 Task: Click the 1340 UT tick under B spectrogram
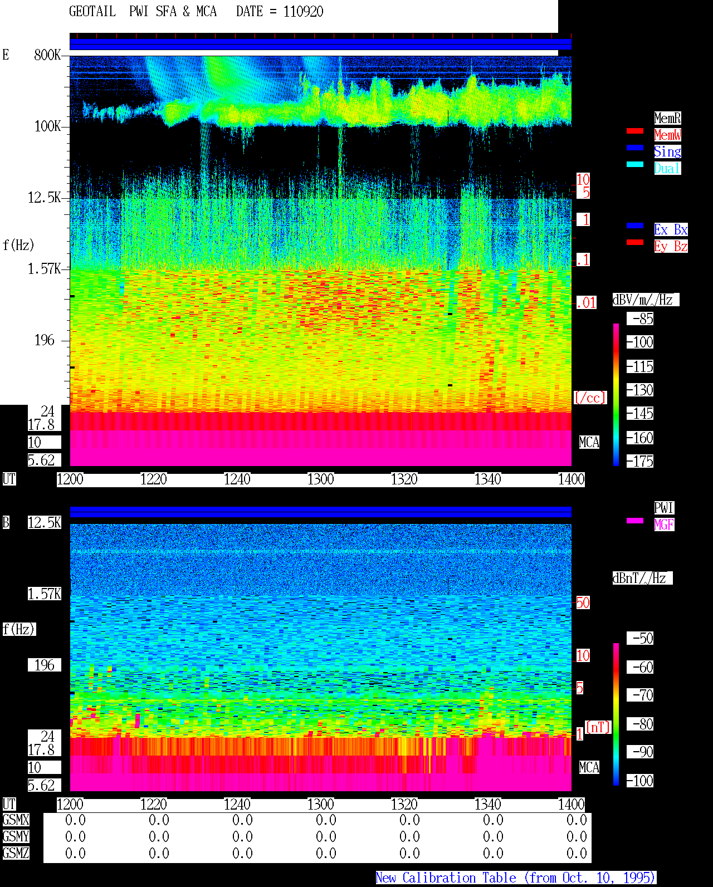[488, 805]
